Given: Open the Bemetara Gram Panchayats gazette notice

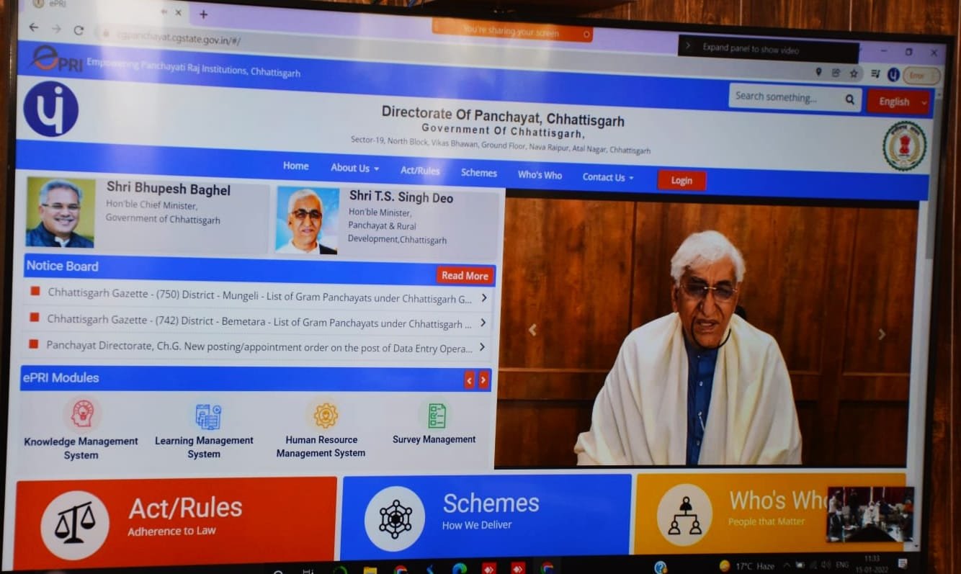Looking at the screenshot, I should click(x=259, y=321).
